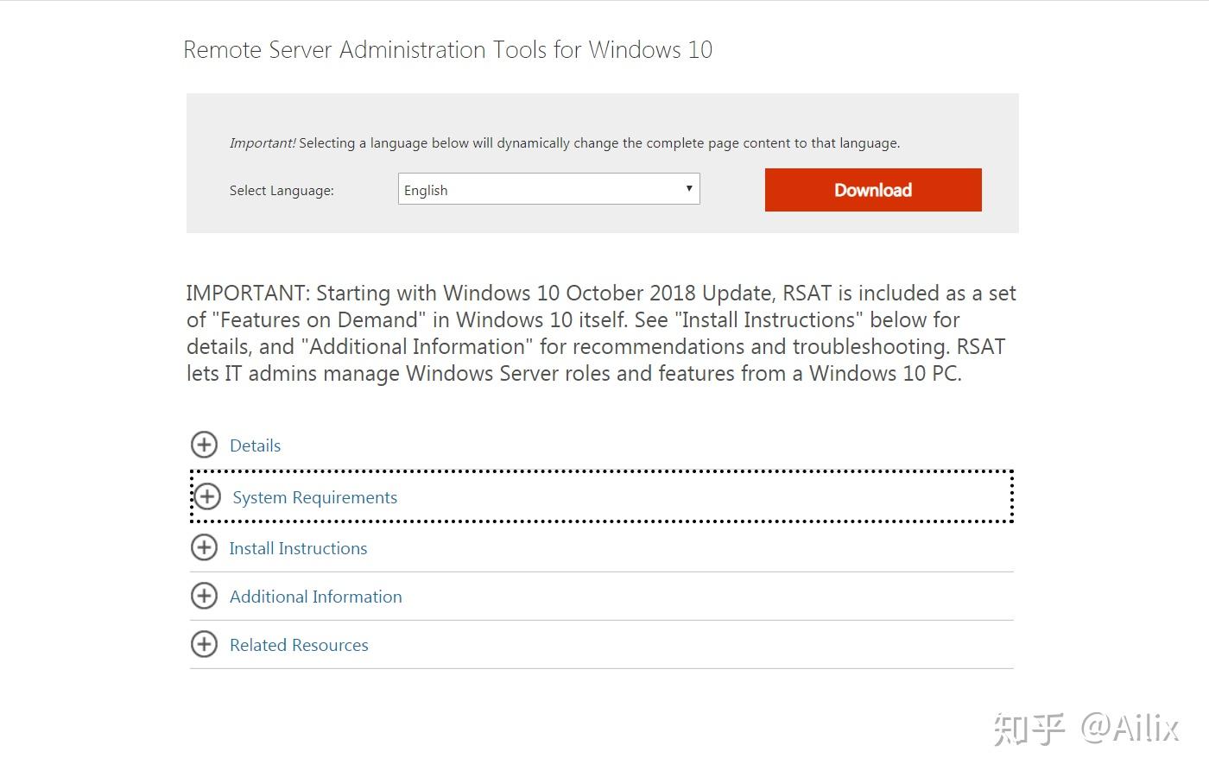Screen dimensions: 1209x777
Task: Select the Install Instructions label
Action: (298, 547)
